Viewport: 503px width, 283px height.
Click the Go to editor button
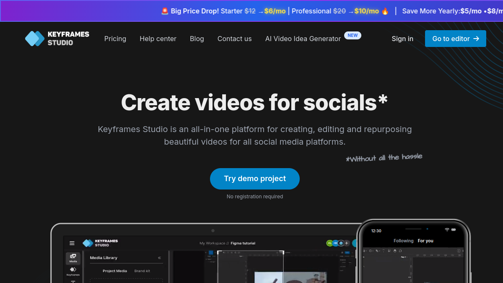pos(456,39)
